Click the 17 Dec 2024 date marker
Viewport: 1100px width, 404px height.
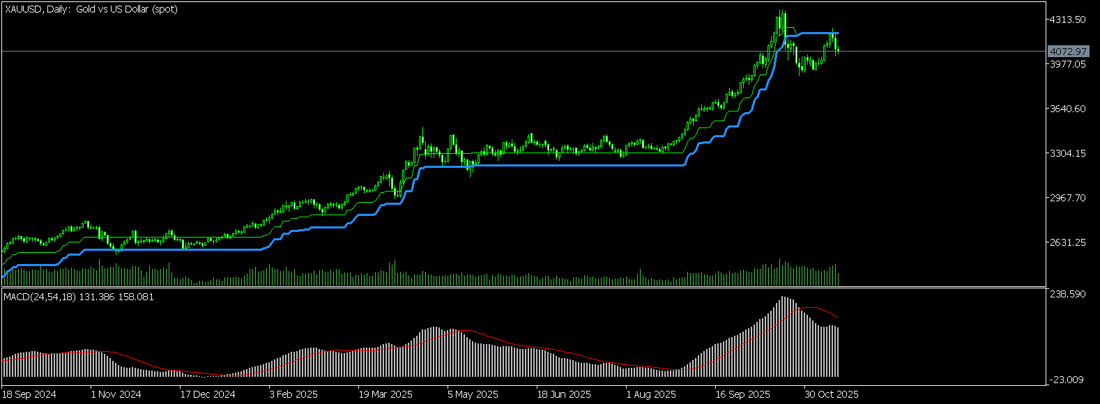(207, 394)
